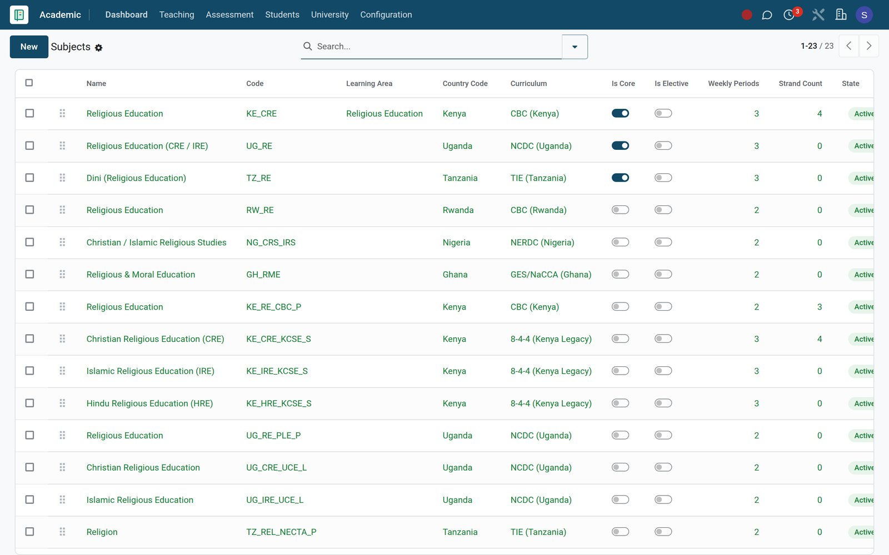Screen dimensions: 889x555
Task: Disable Is Core for KE_CRE subject
Action: click(620, 113)
